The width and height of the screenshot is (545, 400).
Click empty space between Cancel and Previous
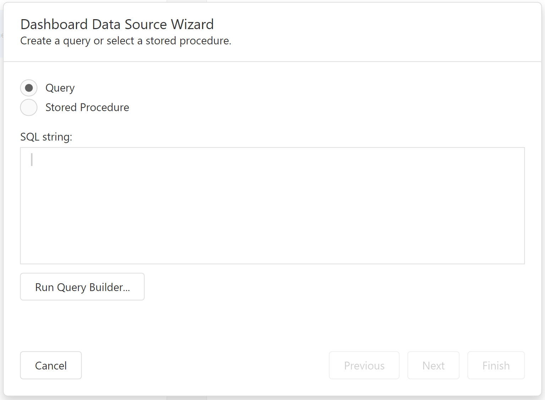coord(205,365)
